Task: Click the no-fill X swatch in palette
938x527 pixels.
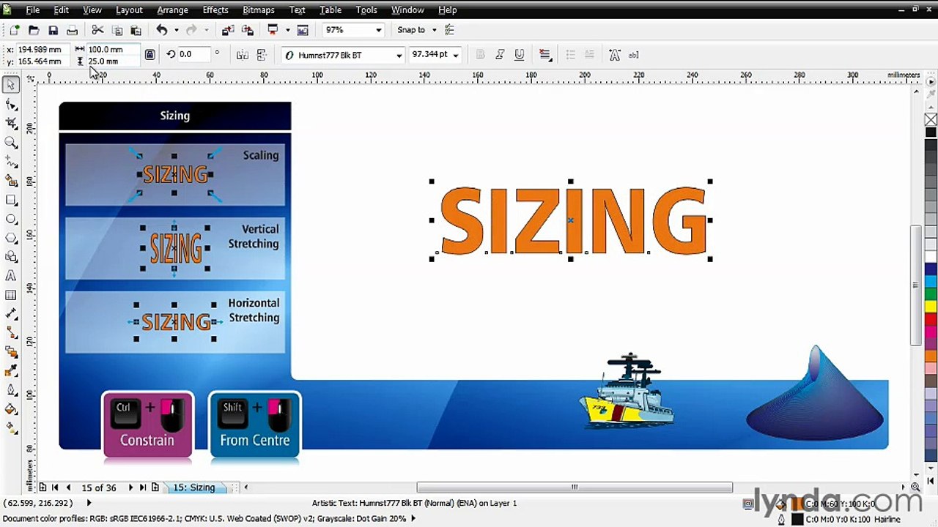Action: coord(931,120)
